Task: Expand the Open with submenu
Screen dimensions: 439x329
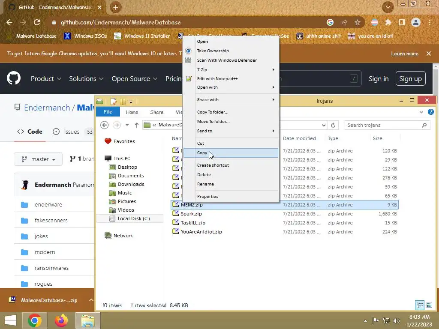Action: click(x=231, y=87)
